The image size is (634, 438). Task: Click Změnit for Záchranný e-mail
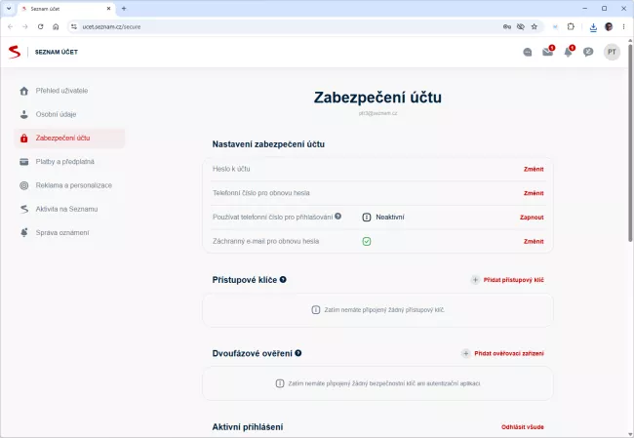click(534, 242)
